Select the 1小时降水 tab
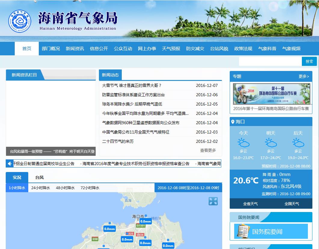The height and width of the screenshot is (249, 319). tap(17, 188)
